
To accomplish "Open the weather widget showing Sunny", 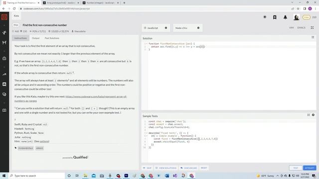I will (266, 176).
